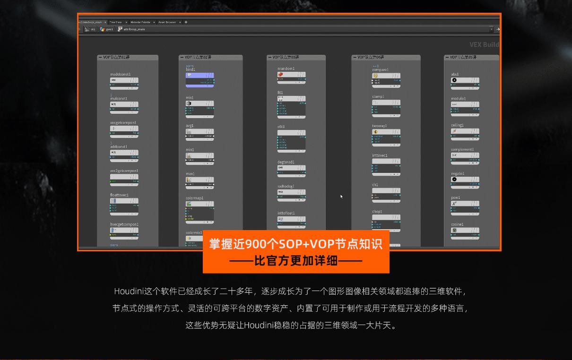Collapse the VOP节点第01讲 network box
This screenshot has height=360, width=572.
pyautogui.click(x=100, y=58)
